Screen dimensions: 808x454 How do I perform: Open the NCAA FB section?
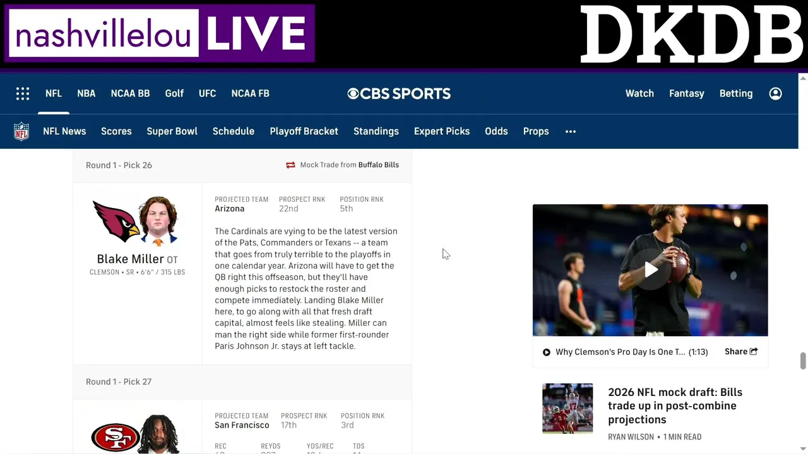tap(250, 93)
